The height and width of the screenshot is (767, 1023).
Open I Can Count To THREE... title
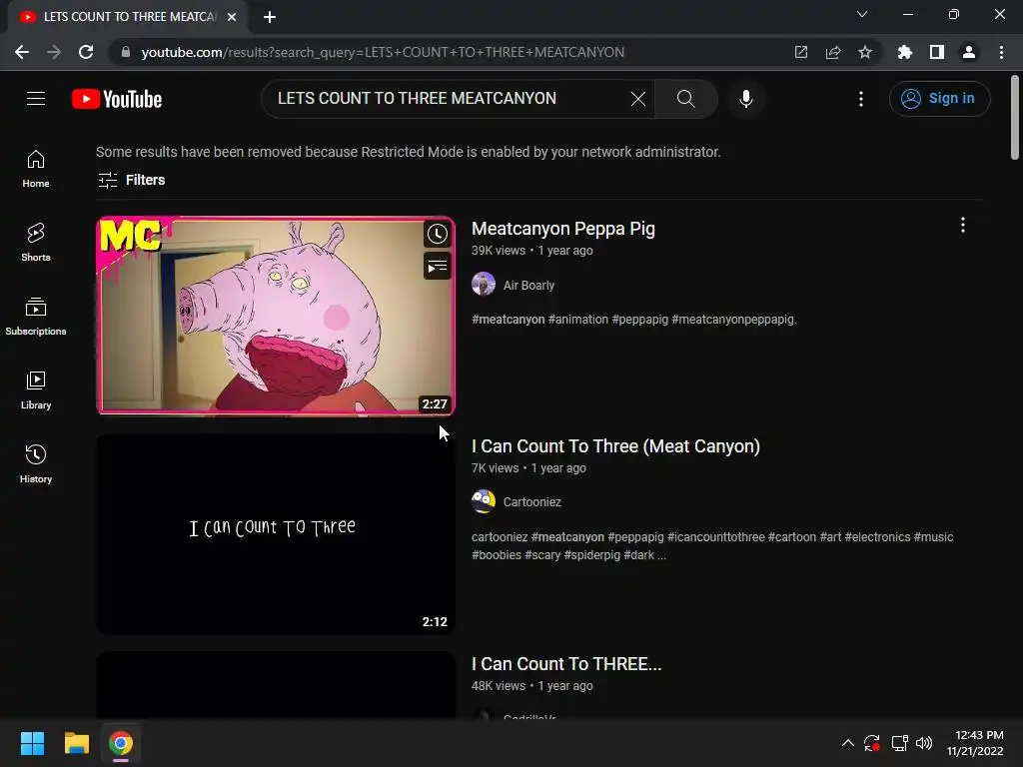566,664
